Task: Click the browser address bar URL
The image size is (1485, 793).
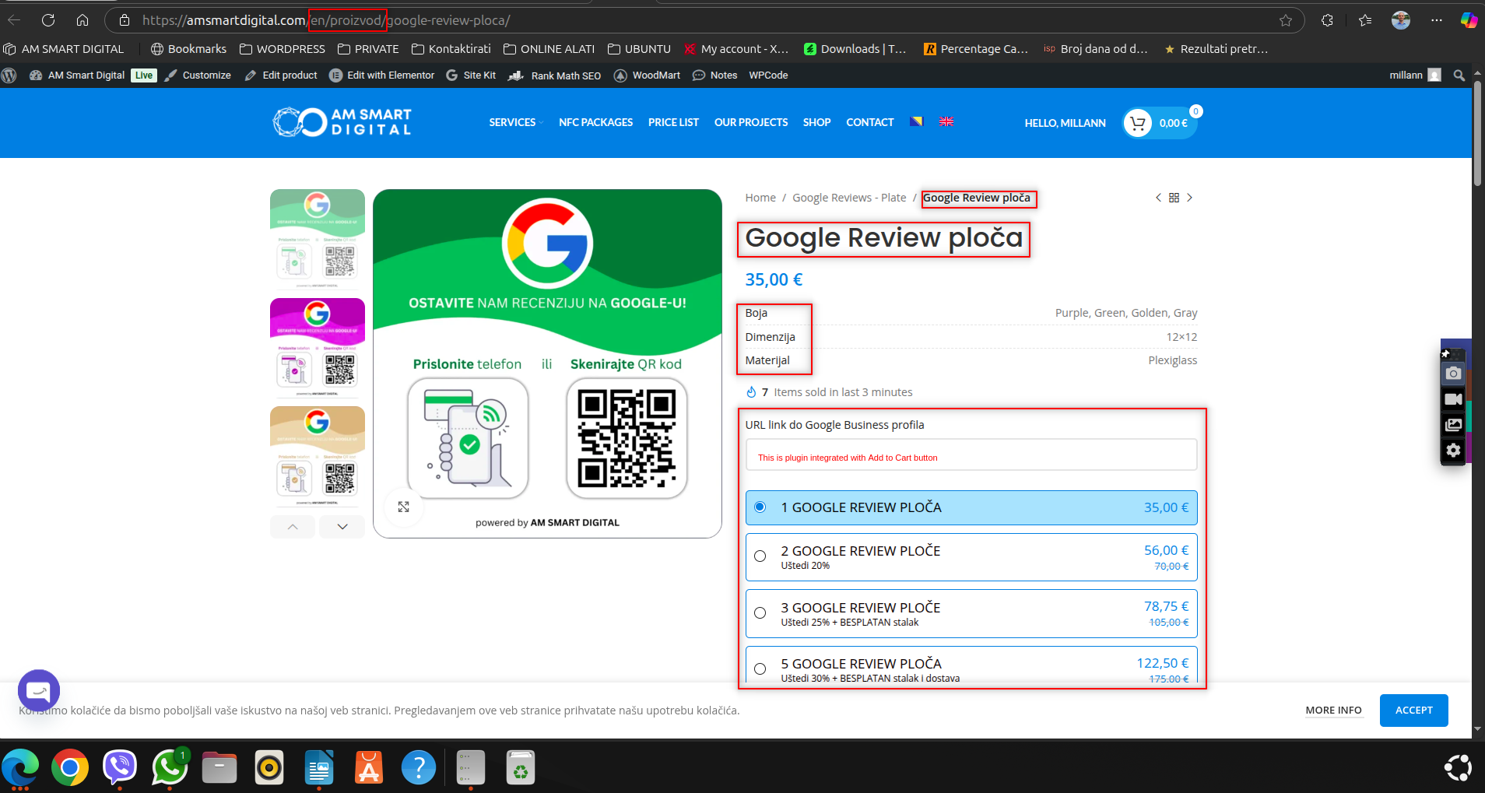Action: pos(326,20)
